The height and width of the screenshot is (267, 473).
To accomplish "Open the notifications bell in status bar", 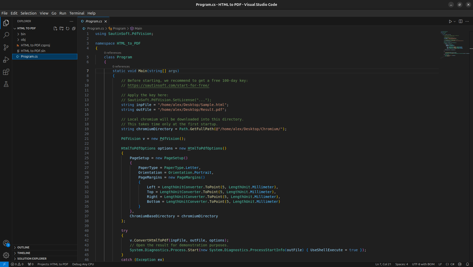I will (x=467, y=264).
